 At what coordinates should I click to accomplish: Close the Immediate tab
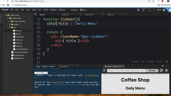[77, 66]
